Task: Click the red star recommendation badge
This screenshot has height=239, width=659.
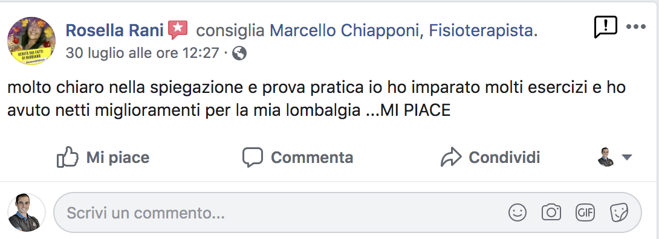Action: [x=178, y=30]
